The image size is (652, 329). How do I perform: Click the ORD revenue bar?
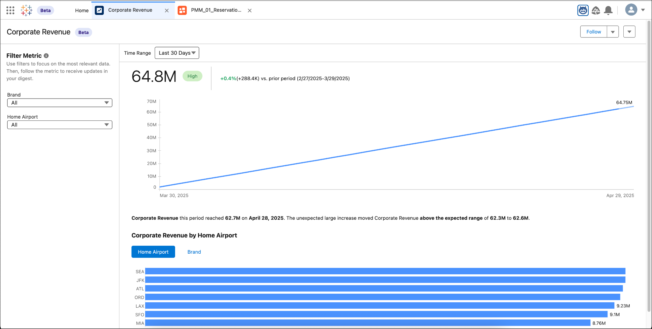[x=383, y=297]
